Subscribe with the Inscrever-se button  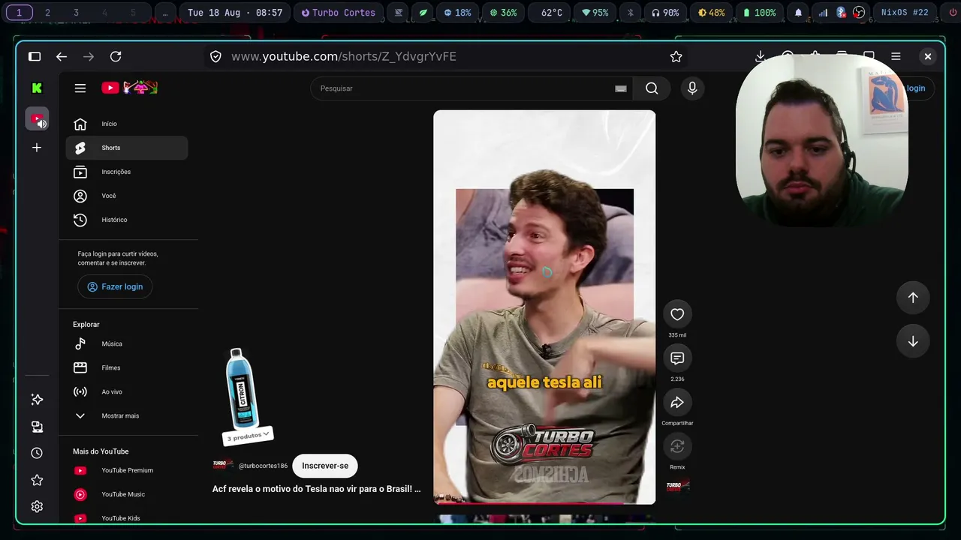coord(325,466)
